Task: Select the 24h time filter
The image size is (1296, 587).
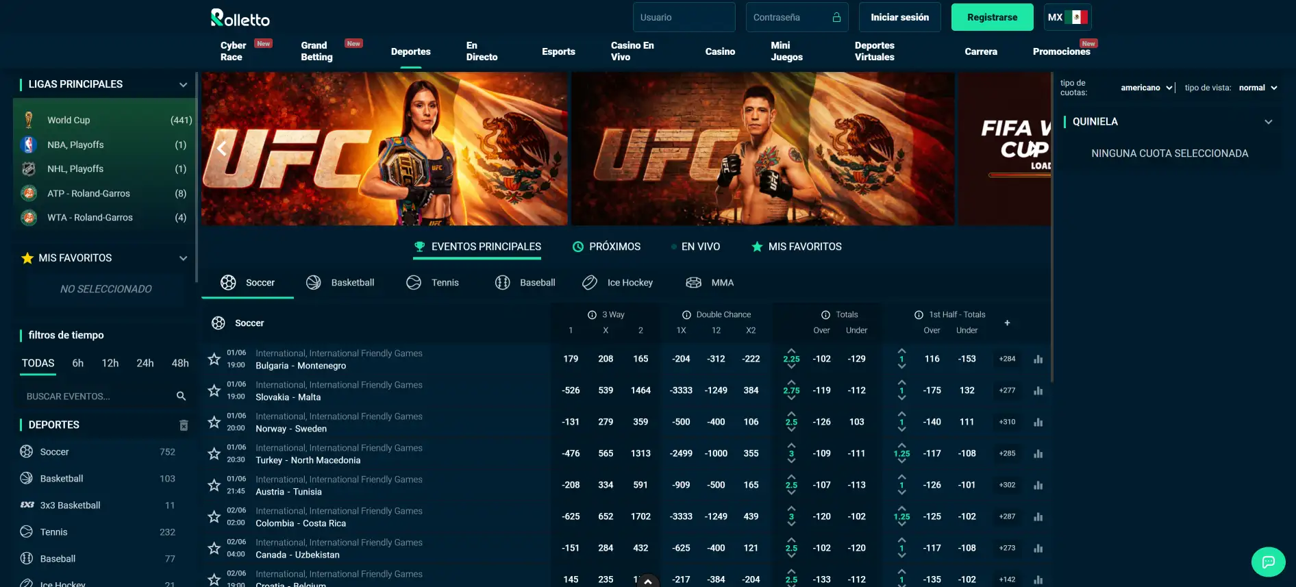Action: click(x=145, y=363)
